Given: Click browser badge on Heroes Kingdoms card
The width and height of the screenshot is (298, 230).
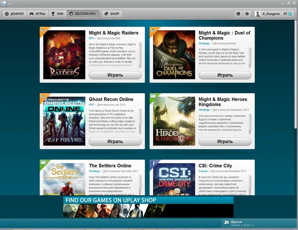Looking at the screenshot, I should click(153, 96).
